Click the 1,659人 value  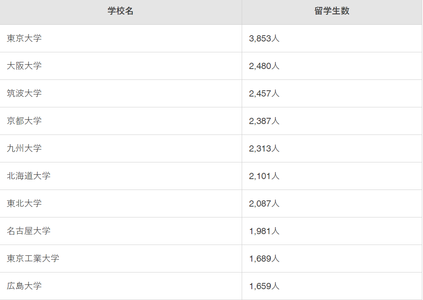[x=264, y=286]
